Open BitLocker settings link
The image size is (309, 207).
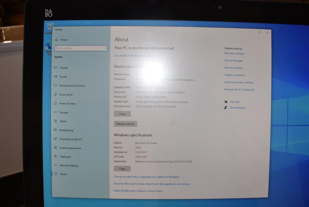[234, 54]
